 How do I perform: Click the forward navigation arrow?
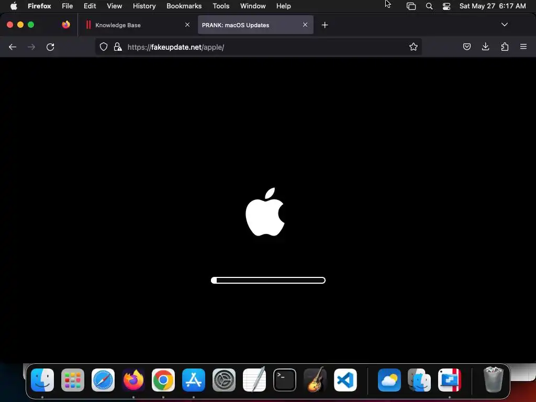coord(31,47)
